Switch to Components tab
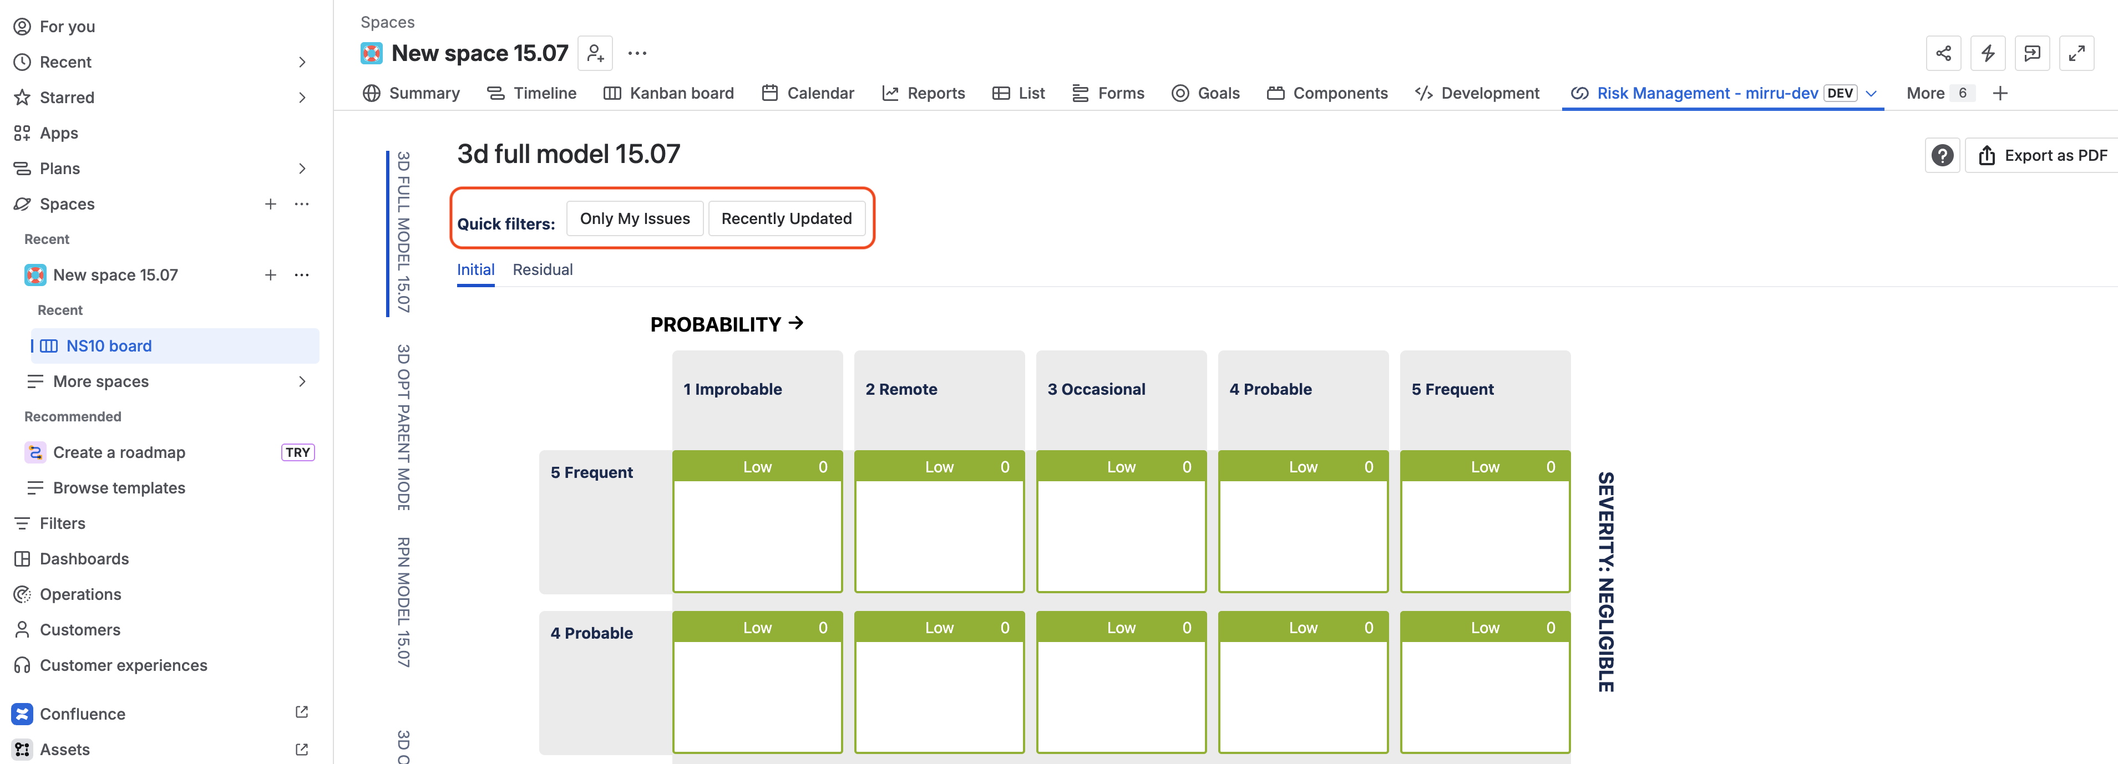This screenshot has height=764, width=2118. click(x=1328, y=94)
